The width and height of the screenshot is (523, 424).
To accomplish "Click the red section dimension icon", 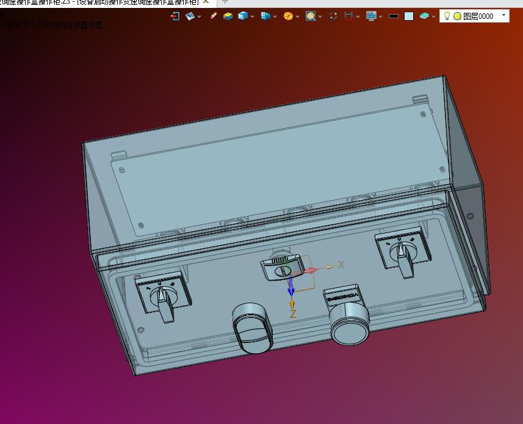I will pos(348,16).
